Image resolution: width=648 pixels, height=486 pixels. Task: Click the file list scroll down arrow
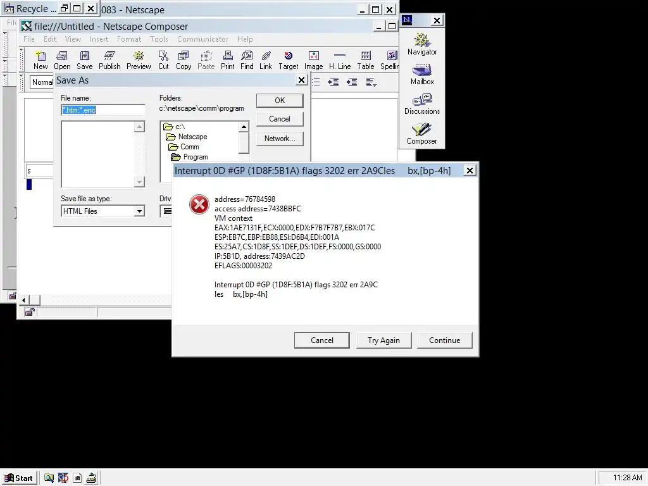click(x=139, y=182)
